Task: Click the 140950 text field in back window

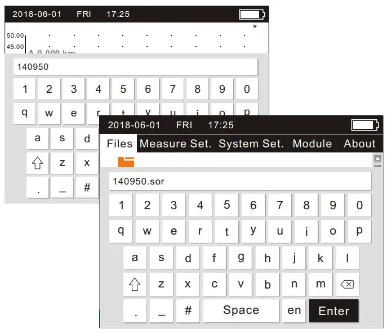Action: point(136,67)
